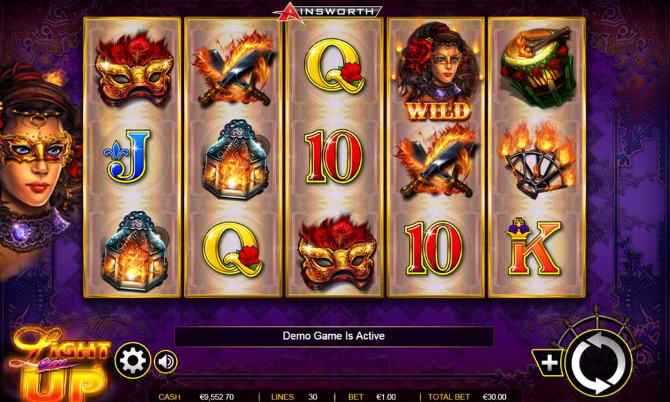670x402 pixels.
Task: Click the WILD masked lady symbol
Action: pos(436,71)
